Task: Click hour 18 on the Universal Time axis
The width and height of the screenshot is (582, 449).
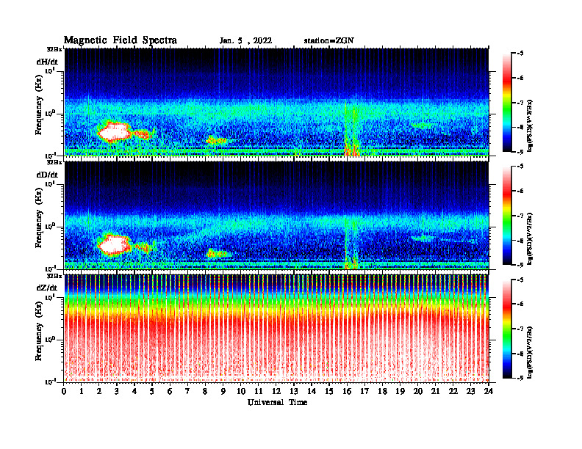Action: (x=382, y=391)
